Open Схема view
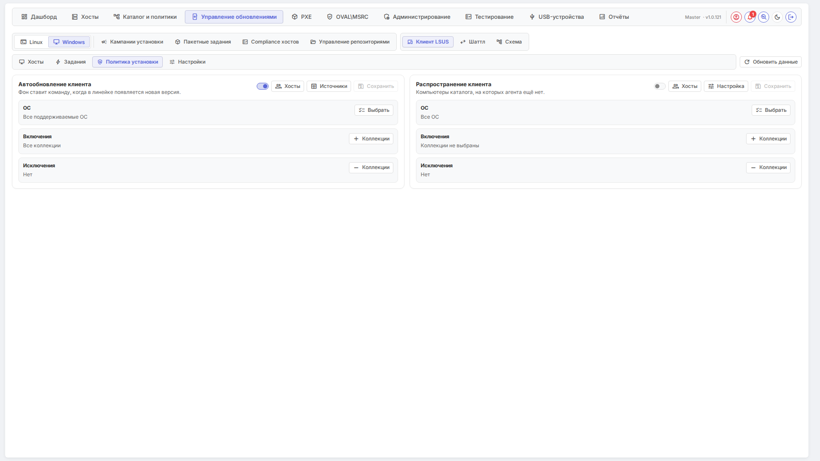820x461 pixels. click(509, 42)
